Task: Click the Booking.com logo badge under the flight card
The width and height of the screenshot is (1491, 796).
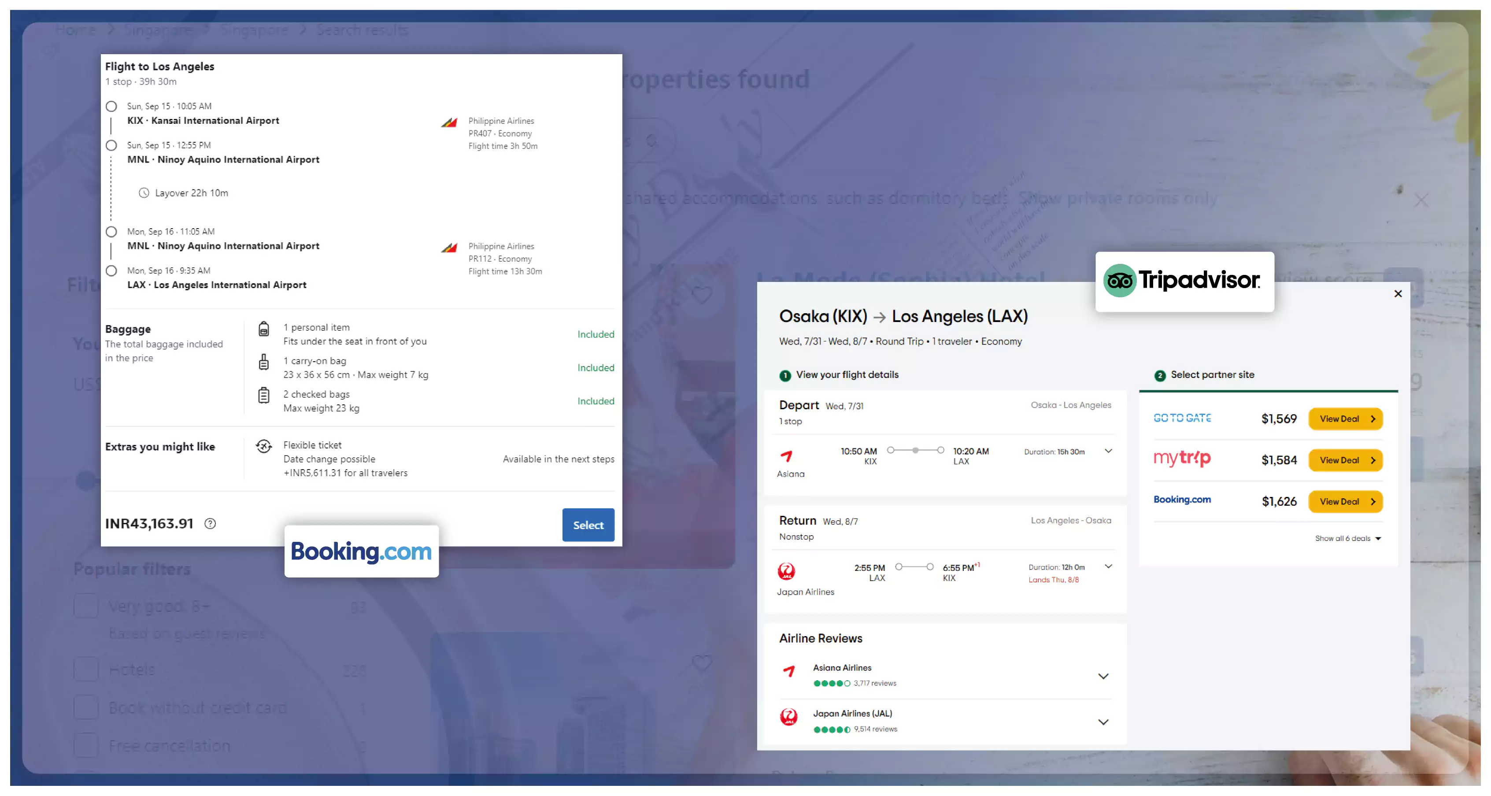Action: coord(361,551)
